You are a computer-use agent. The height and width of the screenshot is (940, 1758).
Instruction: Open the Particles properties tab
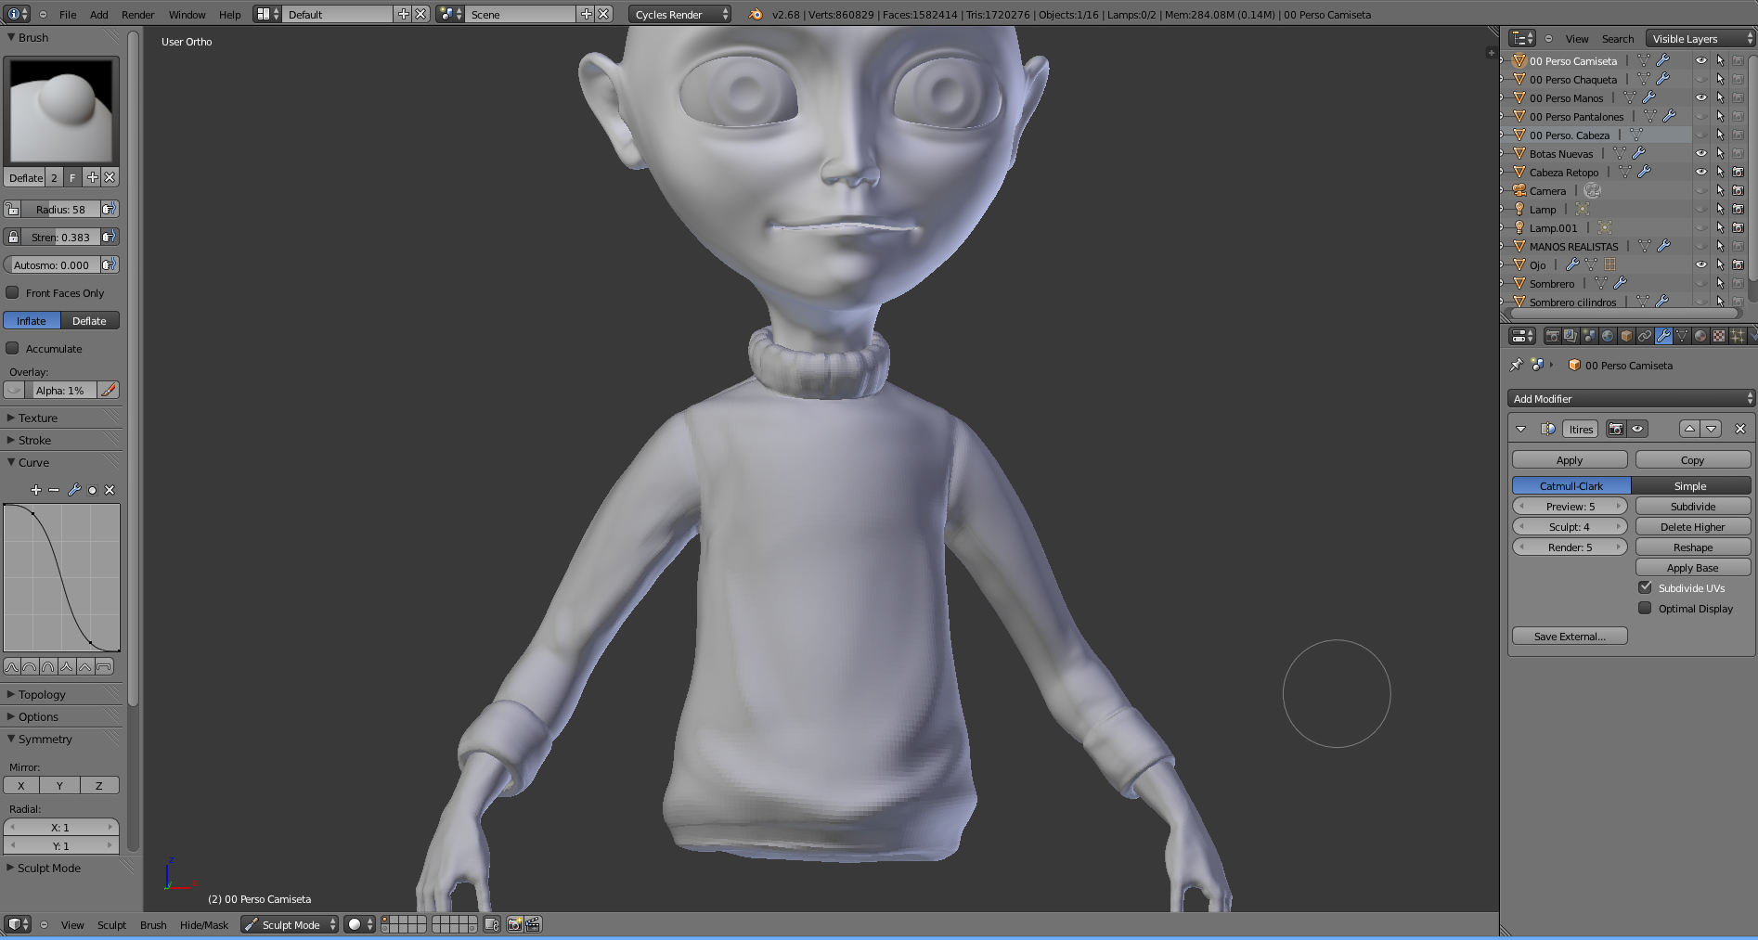1738,336
